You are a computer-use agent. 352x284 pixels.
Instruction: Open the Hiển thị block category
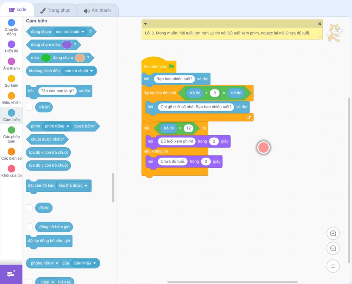[x=12, y=47]
